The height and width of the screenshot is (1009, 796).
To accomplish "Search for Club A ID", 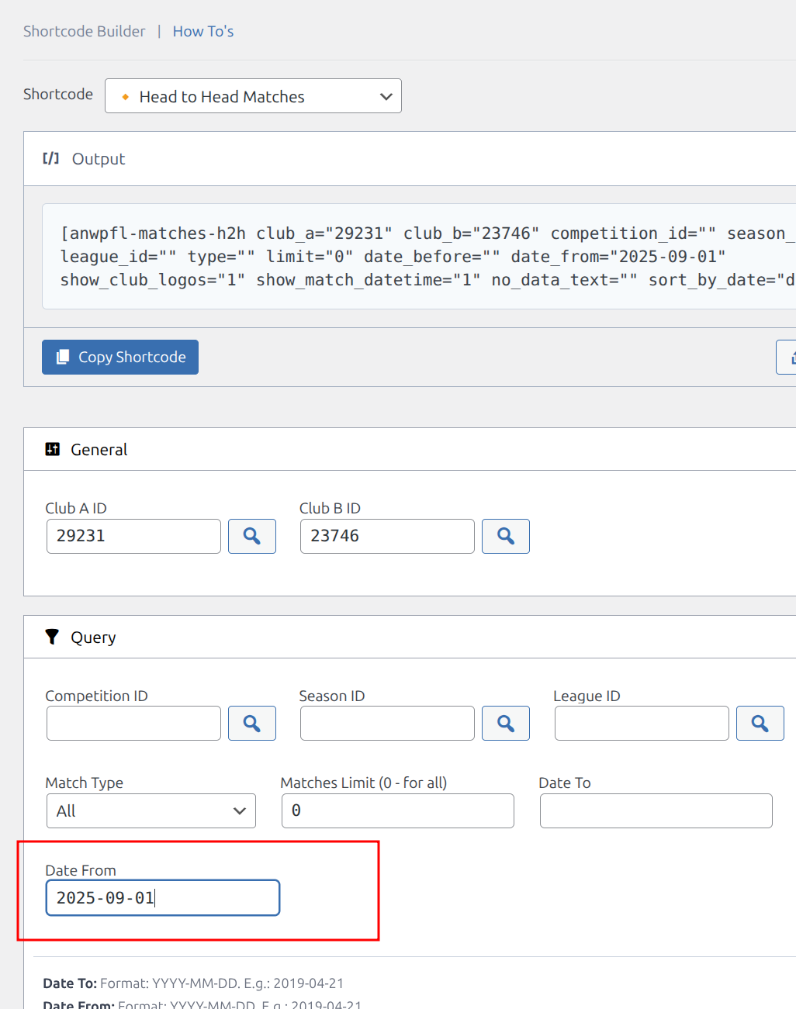I will click(251, 536).
